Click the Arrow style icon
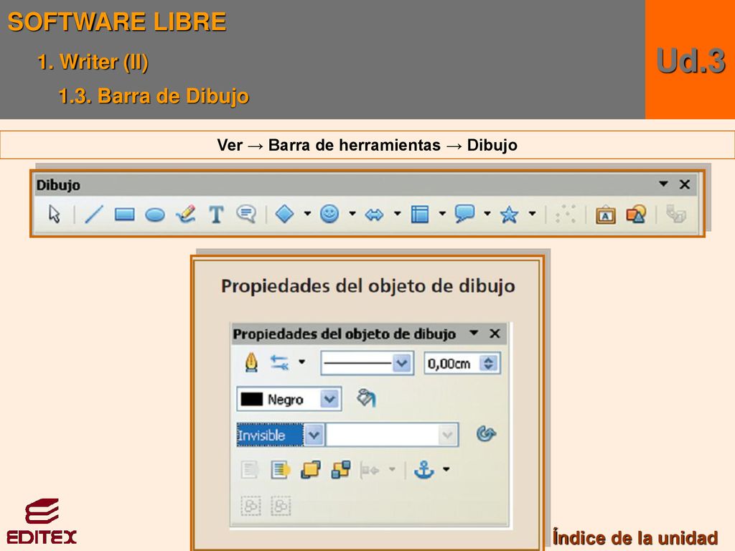Viewport: 735px width, 551px height. click(x=279, y=362)
